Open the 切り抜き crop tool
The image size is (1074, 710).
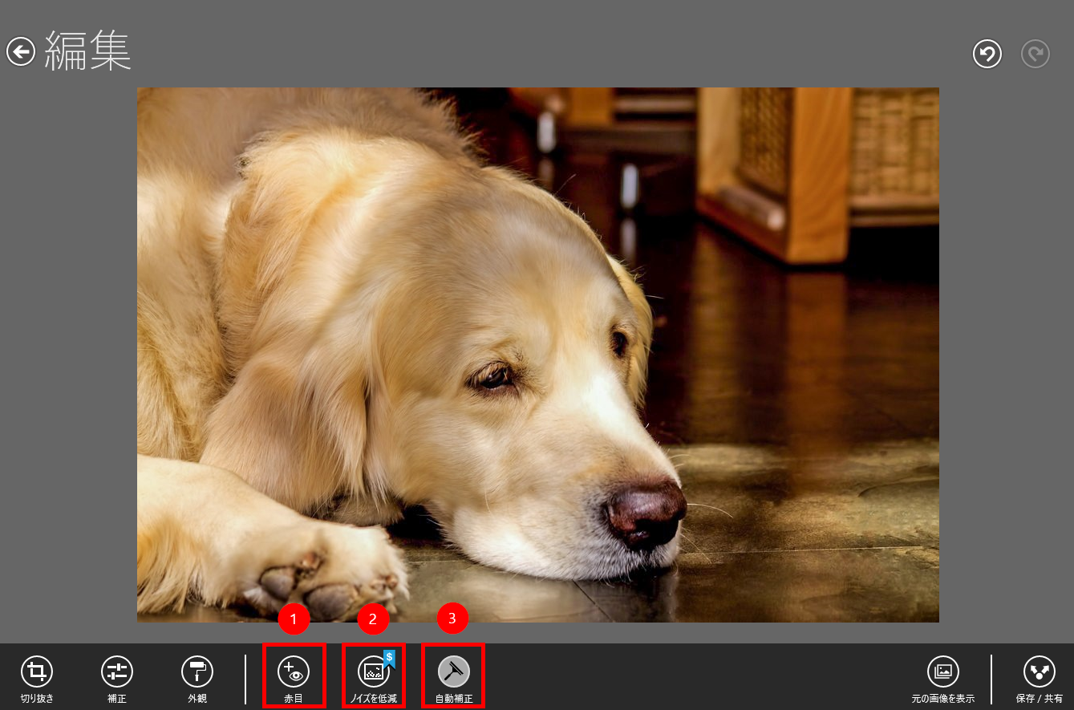coord(37,679)
